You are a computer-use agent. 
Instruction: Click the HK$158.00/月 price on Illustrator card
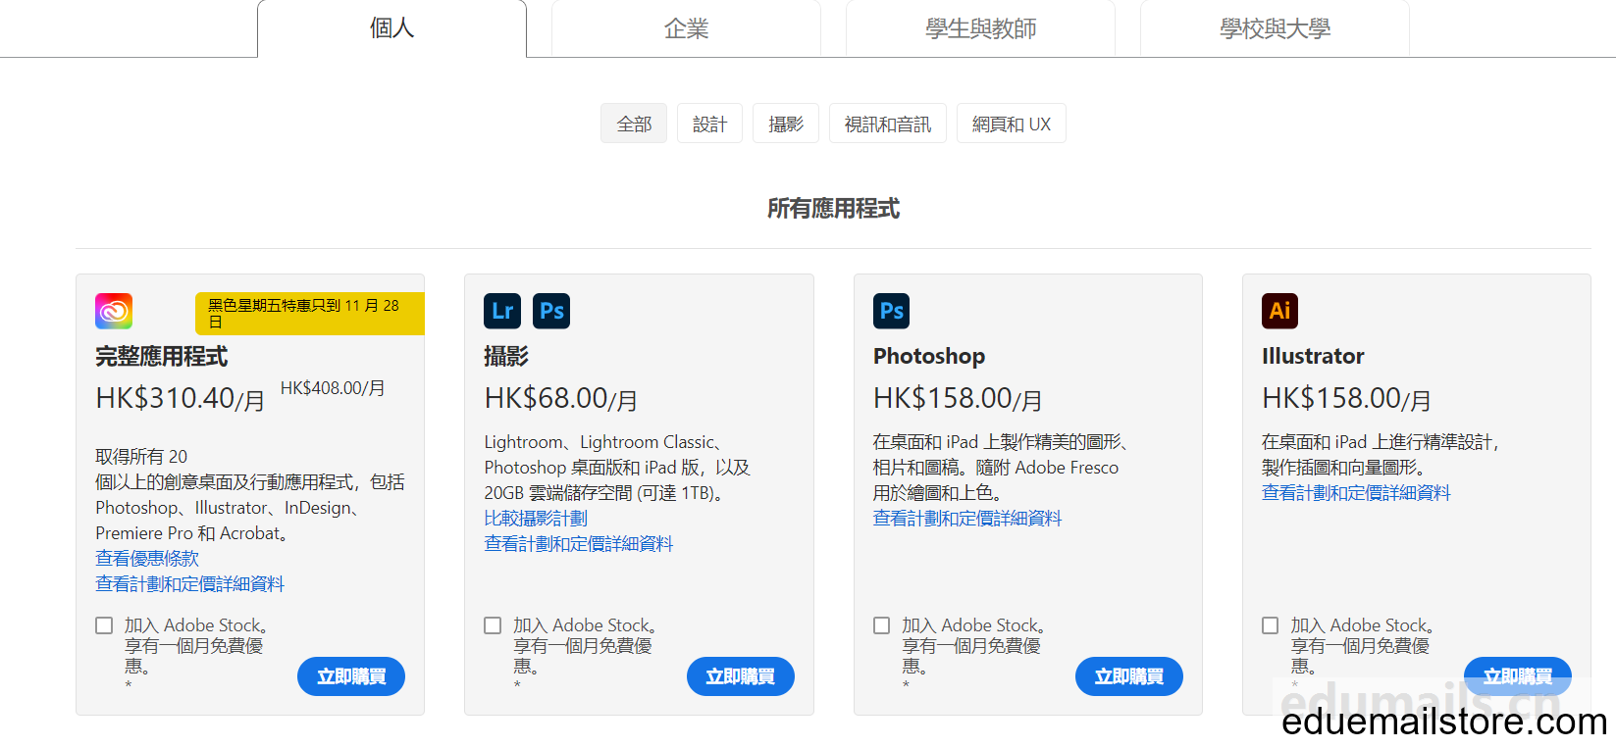point(1346,398)
